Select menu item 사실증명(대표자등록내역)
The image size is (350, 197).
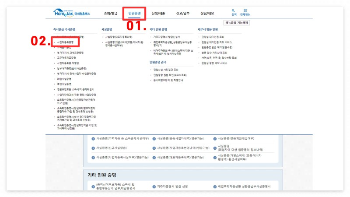pos(119,37)
